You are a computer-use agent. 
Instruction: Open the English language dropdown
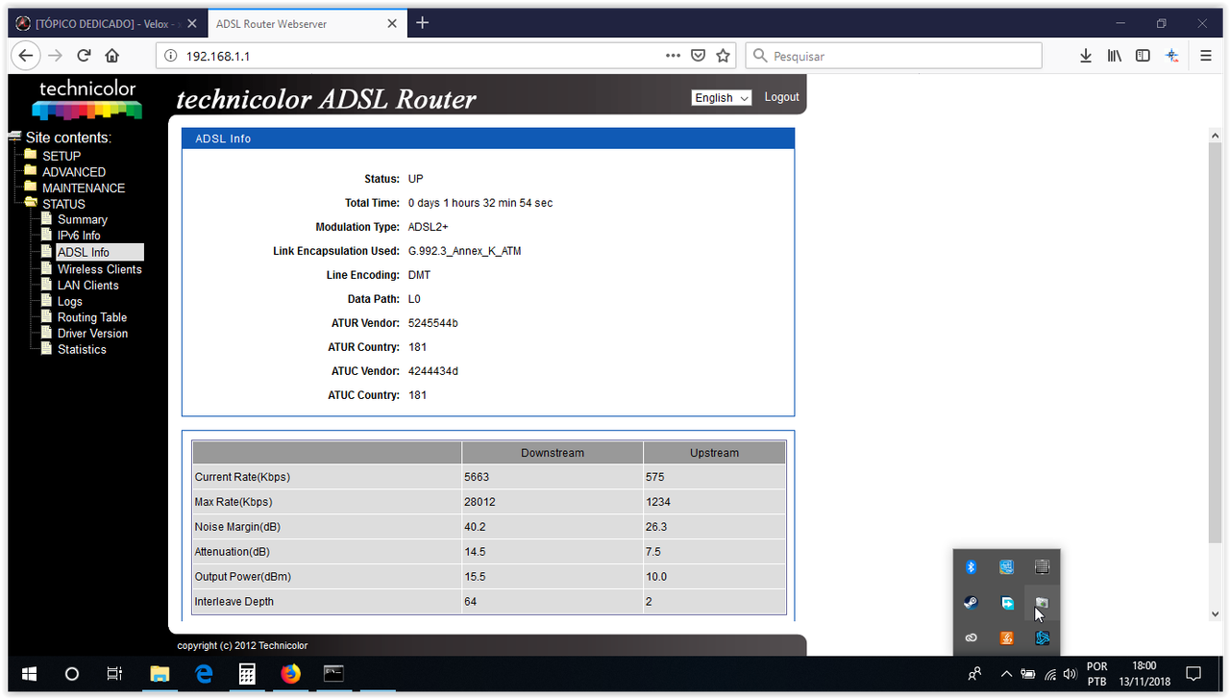coord(721,97)
